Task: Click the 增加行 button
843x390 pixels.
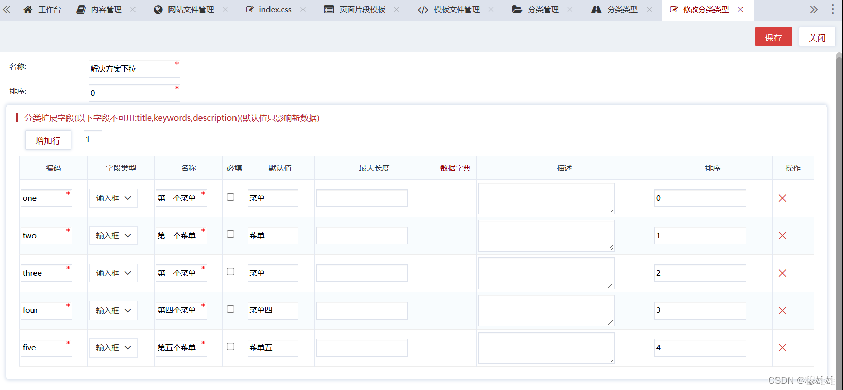Action: pyautogui.click(x=48, y=140)
